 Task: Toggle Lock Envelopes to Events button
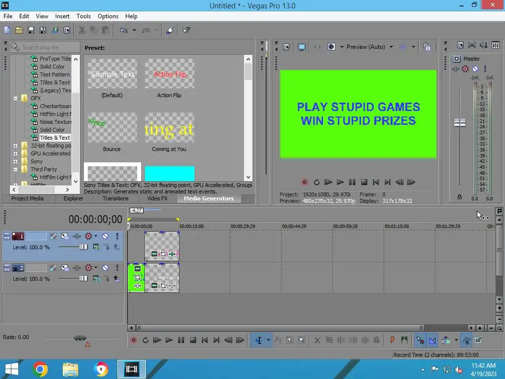pos(467,340)
